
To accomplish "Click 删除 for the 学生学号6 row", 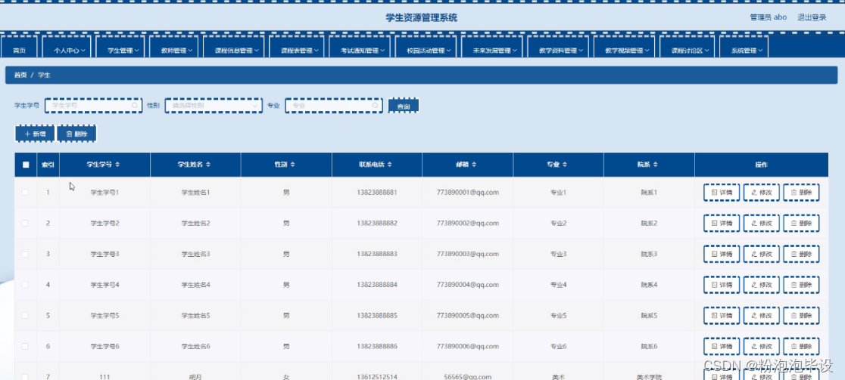I will coord(801,346).
